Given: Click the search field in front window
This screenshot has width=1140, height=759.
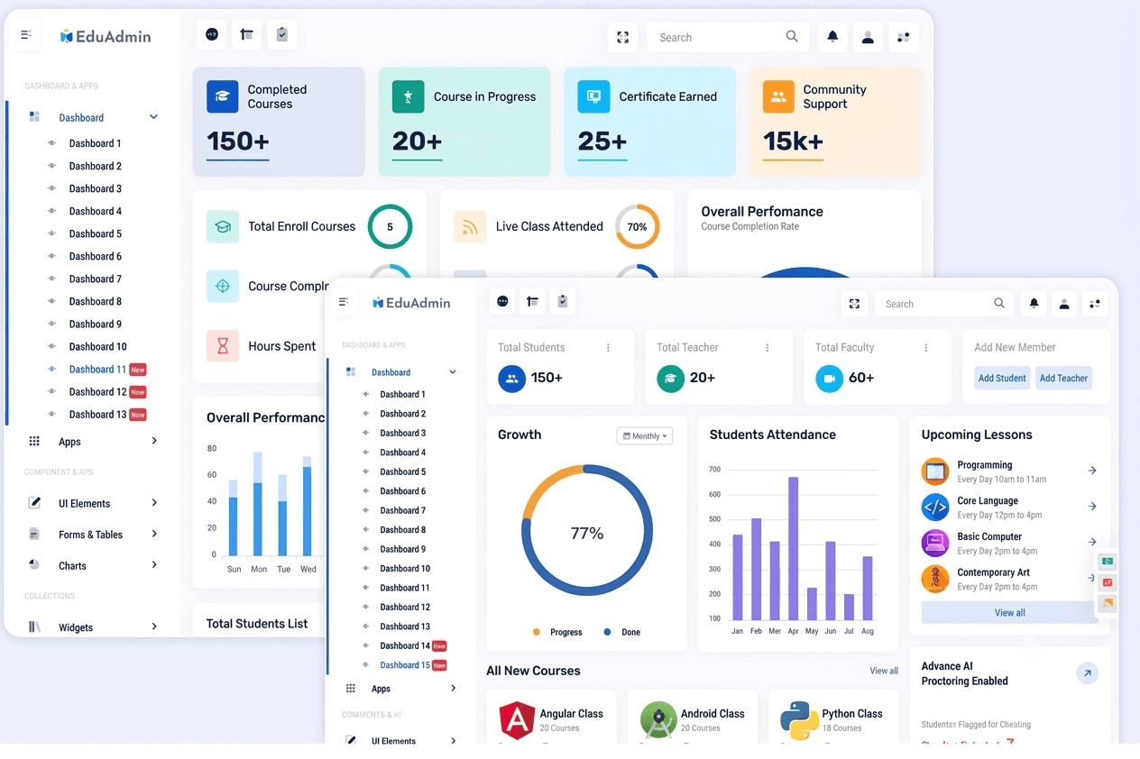Looking at the screenshot, I should coord(944,304).
